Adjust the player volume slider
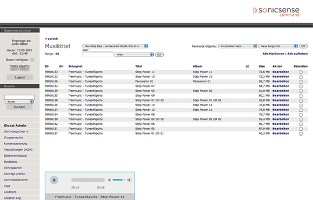Screen dimensions: 313x200 pos(118,180)
